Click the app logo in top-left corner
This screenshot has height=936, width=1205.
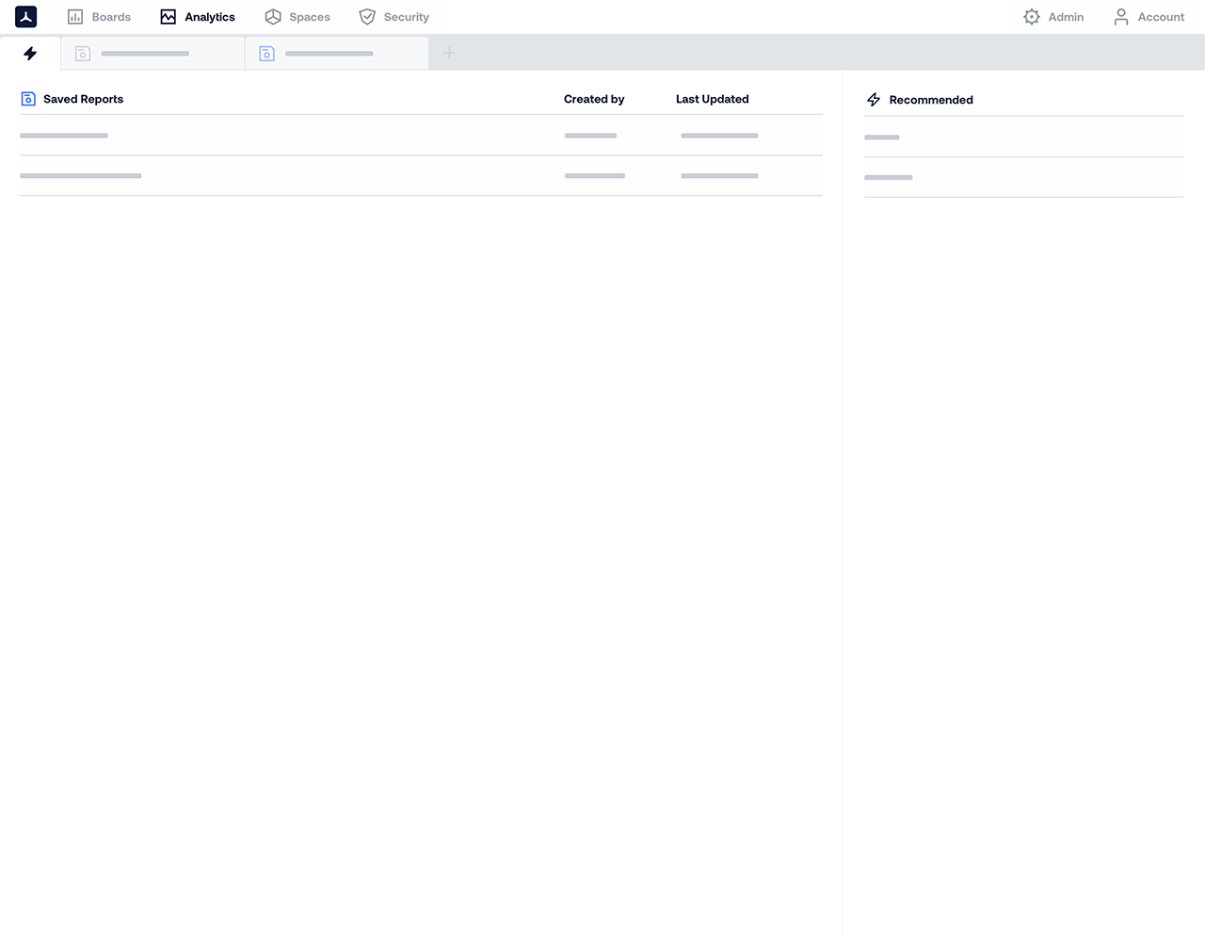(x=26, y=17)
